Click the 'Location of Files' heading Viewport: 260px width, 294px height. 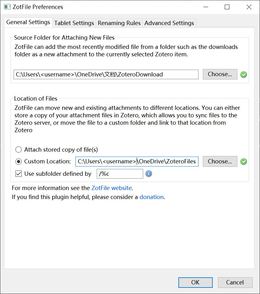(36, 98)
